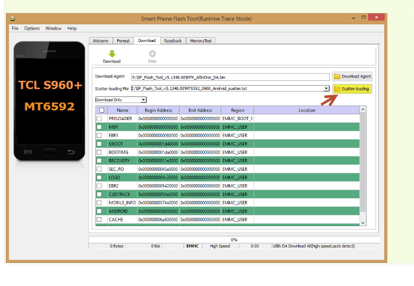Screen dimensions: 414x286
Task: Click the Stop circle icon
Action: [152, 54]
